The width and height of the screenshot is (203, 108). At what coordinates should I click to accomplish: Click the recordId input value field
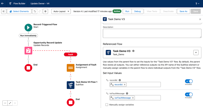click(135, 84)
